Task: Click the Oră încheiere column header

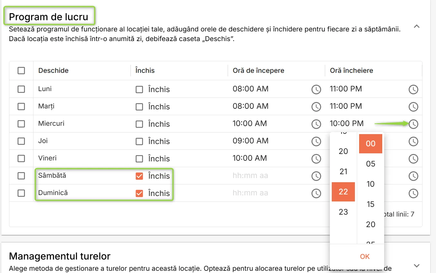Action: pos(351,71)
